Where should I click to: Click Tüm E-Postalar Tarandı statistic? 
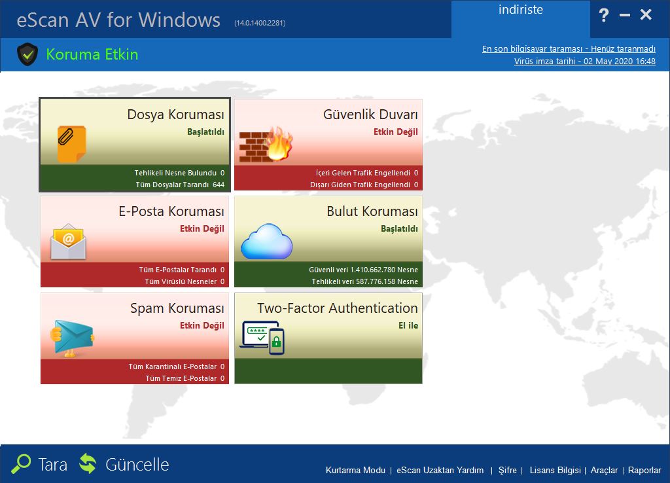coord(182,270)
